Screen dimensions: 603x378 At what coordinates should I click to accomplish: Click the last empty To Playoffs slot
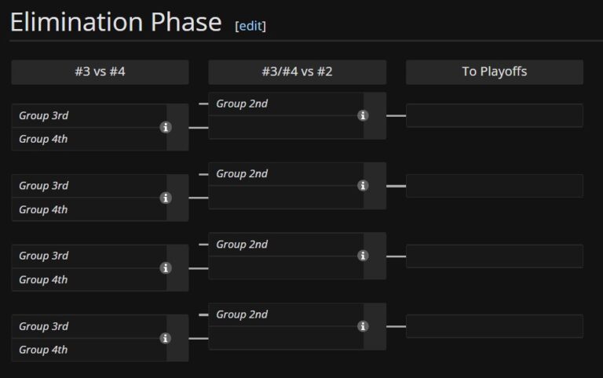[x=494, y=326]
